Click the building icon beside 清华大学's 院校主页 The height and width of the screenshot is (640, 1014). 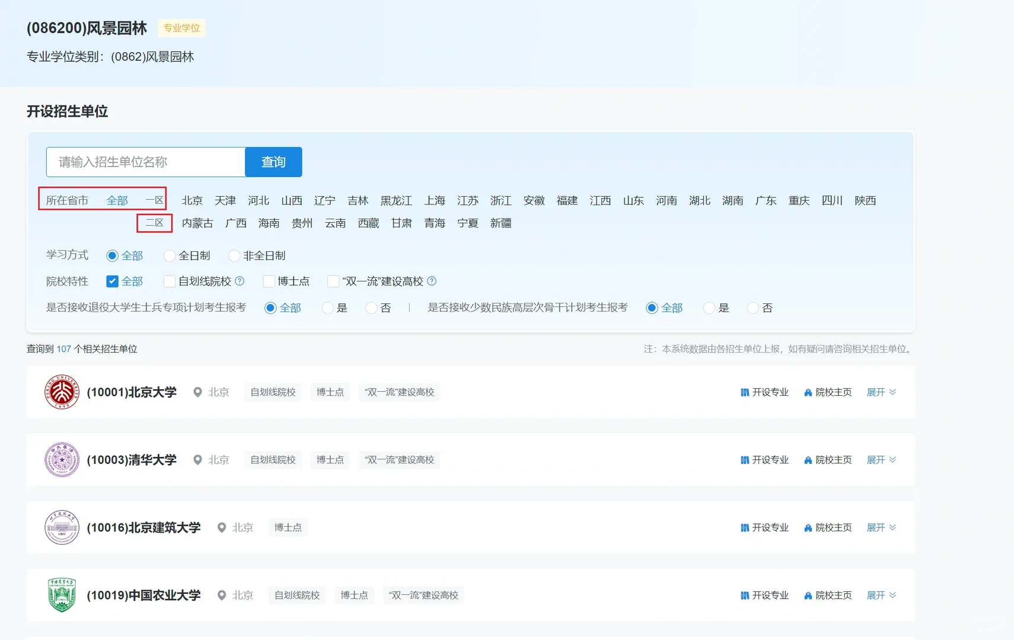pos(808,460)
